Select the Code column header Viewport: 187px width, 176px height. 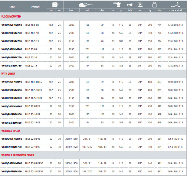(x=12, y=7)
